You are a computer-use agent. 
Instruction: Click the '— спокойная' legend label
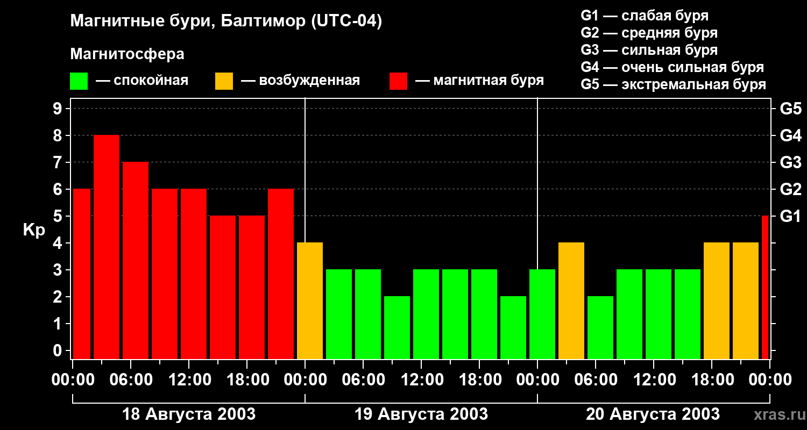pos(142,81)
